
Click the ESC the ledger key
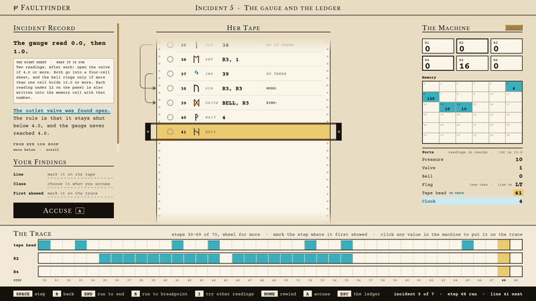coord(358,294)
